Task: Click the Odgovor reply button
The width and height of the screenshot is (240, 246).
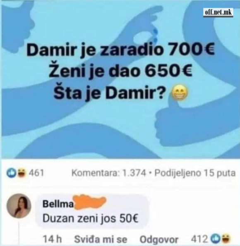Action: pyautogui.click(x=159, y=239)
